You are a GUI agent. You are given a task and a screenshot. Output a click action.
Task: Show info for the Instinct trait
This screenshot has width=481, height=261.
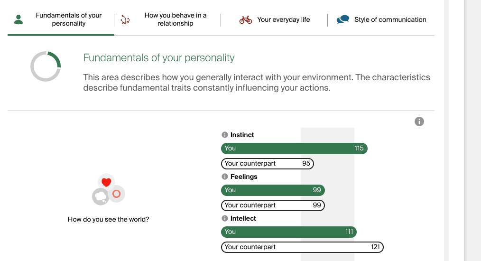(x=225, y=135)
